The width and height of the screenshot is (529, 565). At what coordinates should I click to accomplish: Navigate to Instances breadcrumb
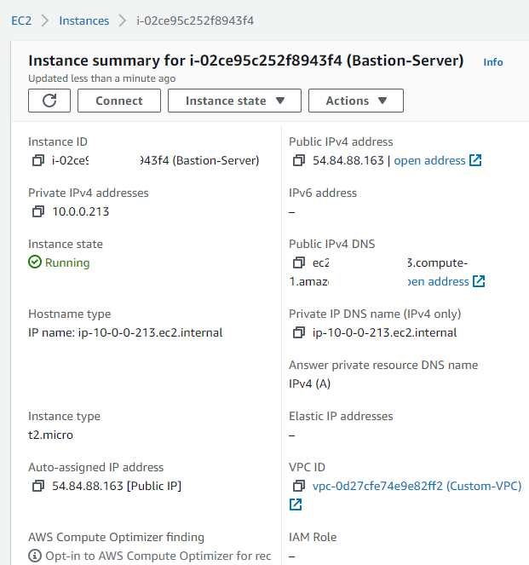pos(83,20)
